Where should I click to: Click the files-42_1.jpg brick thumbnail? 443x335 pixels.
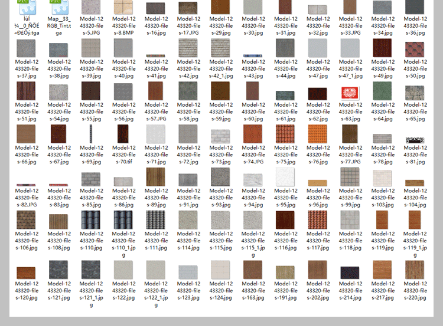tap(220, 48)
